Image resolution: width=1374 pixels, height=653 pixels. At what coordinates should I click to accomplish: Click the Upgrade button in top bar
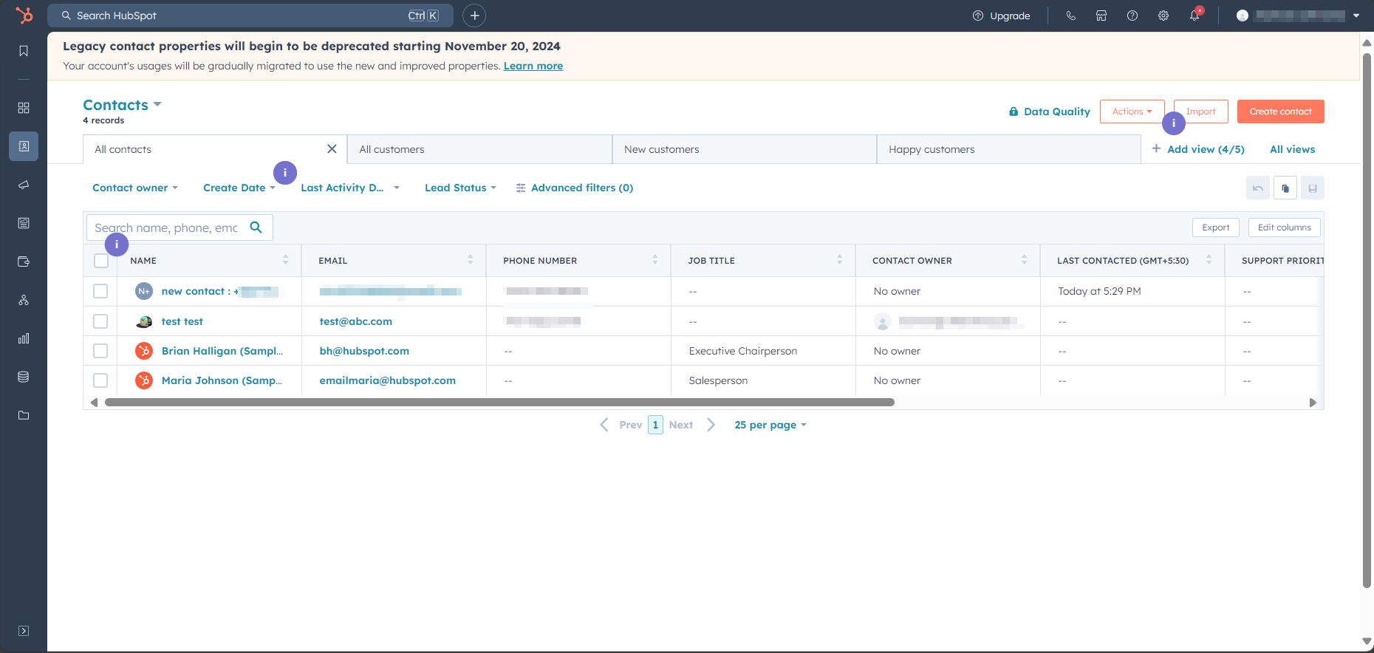[x=1002, y=16]
